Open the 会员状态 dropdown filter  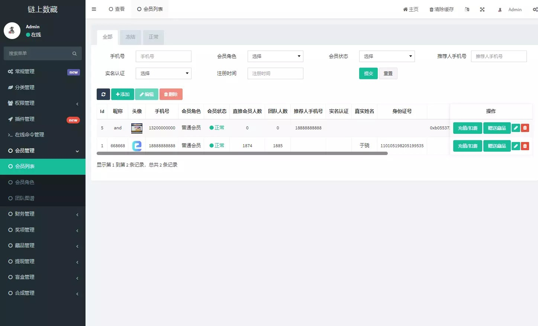point(387,57)
